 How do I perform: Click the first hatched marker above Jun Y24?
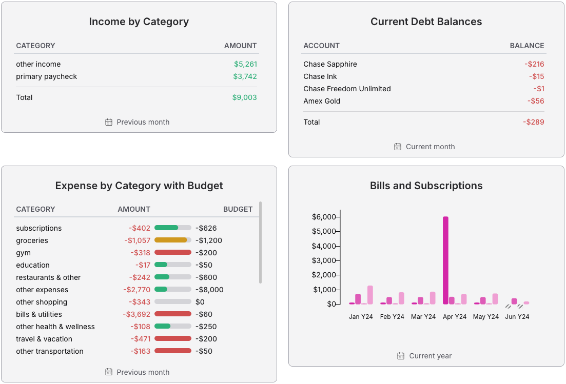(x=508, y=306)
